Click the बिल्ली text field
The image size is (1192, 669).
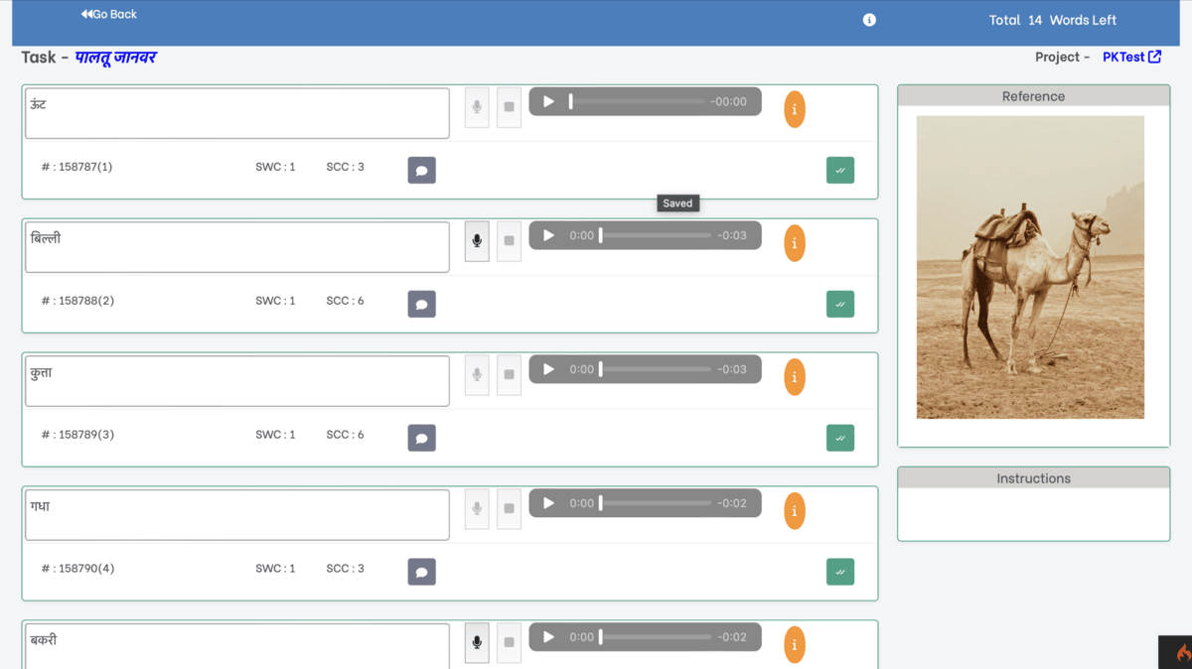237,247
